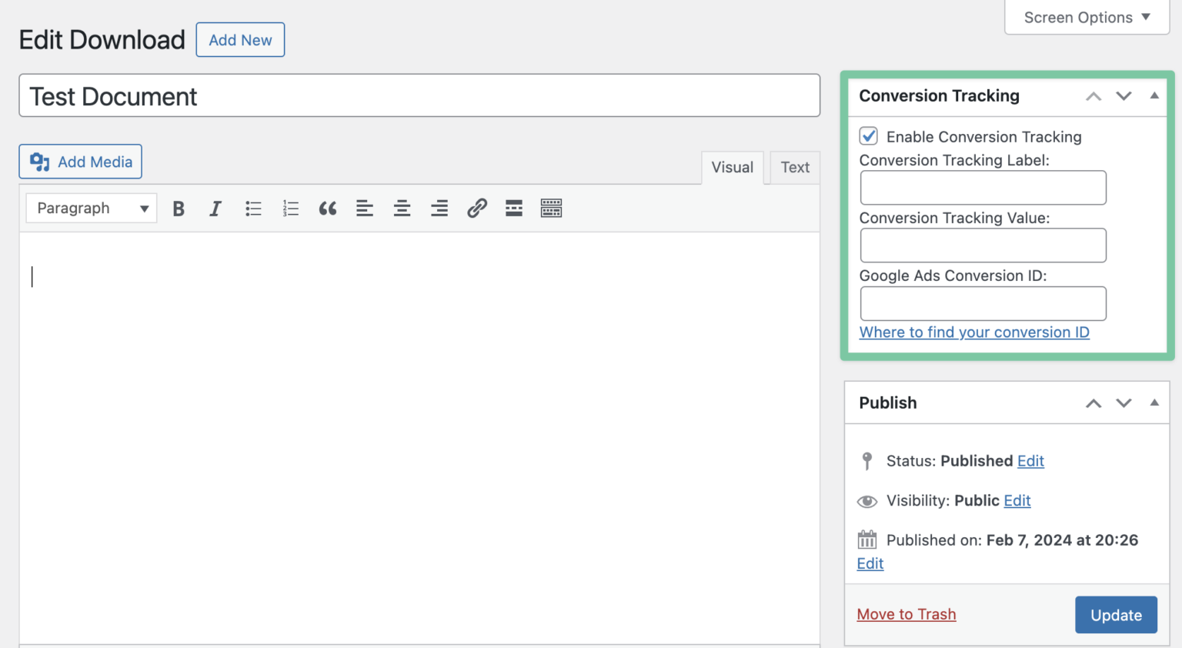The image size is (1182, 648).
Task: Insert Read More tag
Action: [514, 209]
